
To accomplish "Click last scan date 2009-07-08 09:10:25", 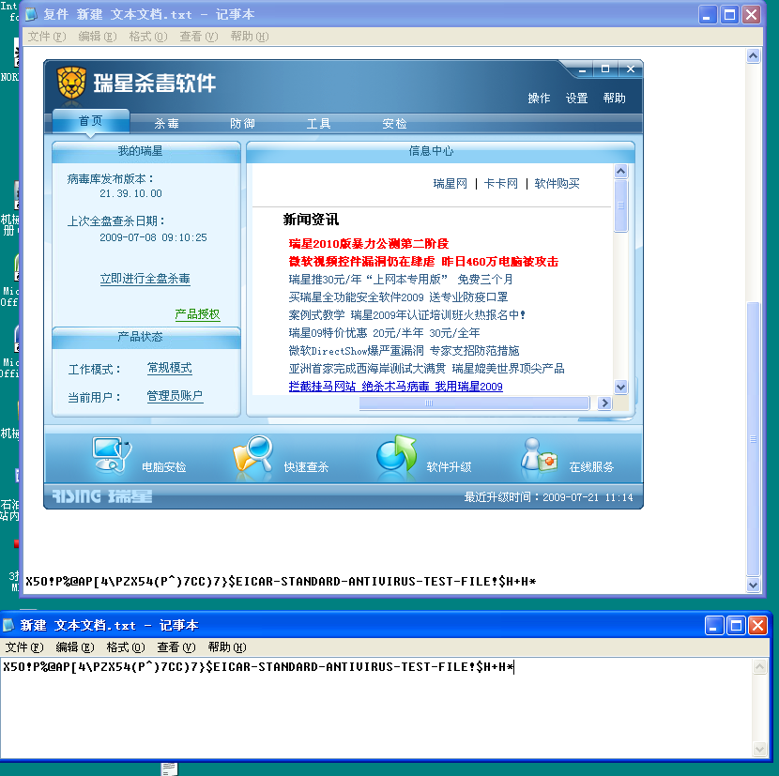I will pos(153,238).
